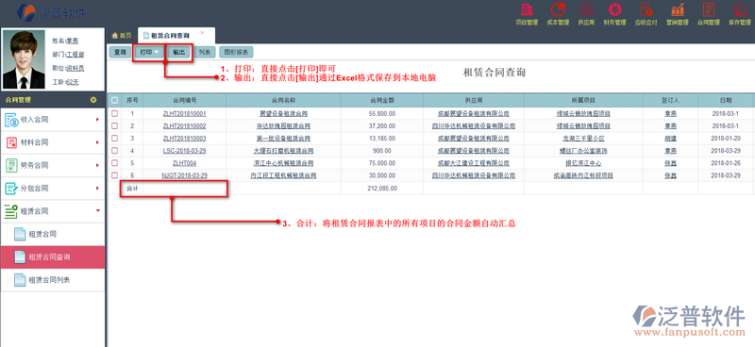Click the 供应商 column header
Screen dimensions: 755x347
(x=474, y=101)
